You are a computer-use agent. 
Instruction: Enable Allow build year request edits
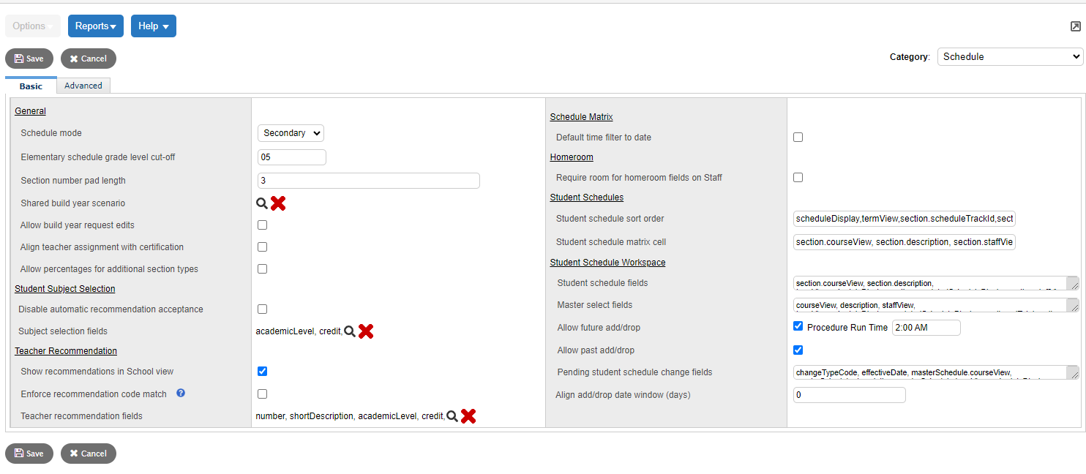(262, 225)
